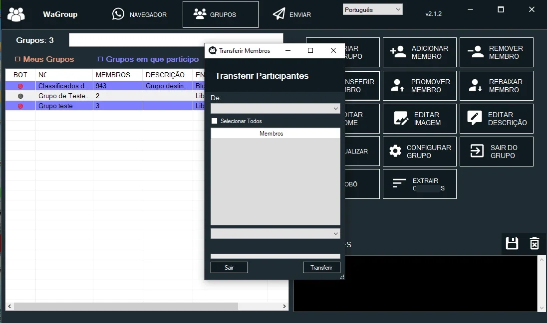This screenshot has width=547, height=323.
Task: Click the 943 members cell
Action: pyautogui.click(x=118, y=86)
